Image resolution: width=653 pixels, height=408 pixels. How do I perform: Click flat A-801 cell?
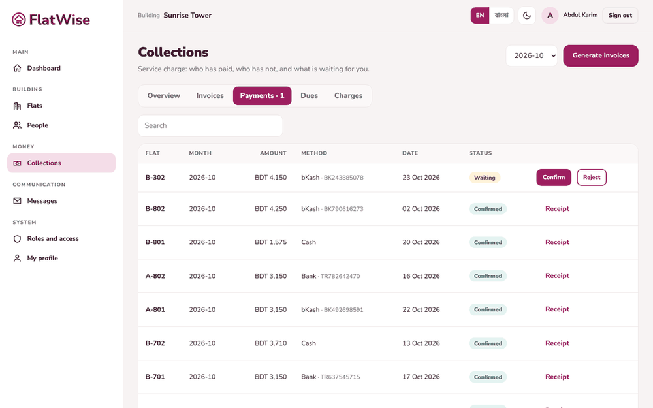[155, 309]
